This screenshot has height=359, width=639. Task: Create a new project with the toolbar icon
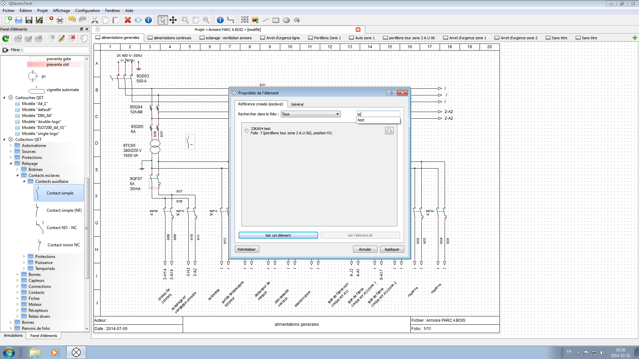pos(8,20)
